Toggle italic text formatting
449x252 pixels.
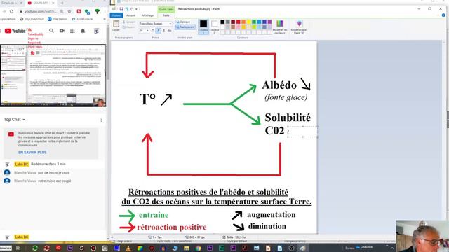pos(158,31)
